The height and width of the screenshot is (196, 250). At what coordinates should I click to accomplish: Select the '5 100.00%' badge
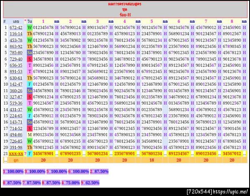click(57, 171)
